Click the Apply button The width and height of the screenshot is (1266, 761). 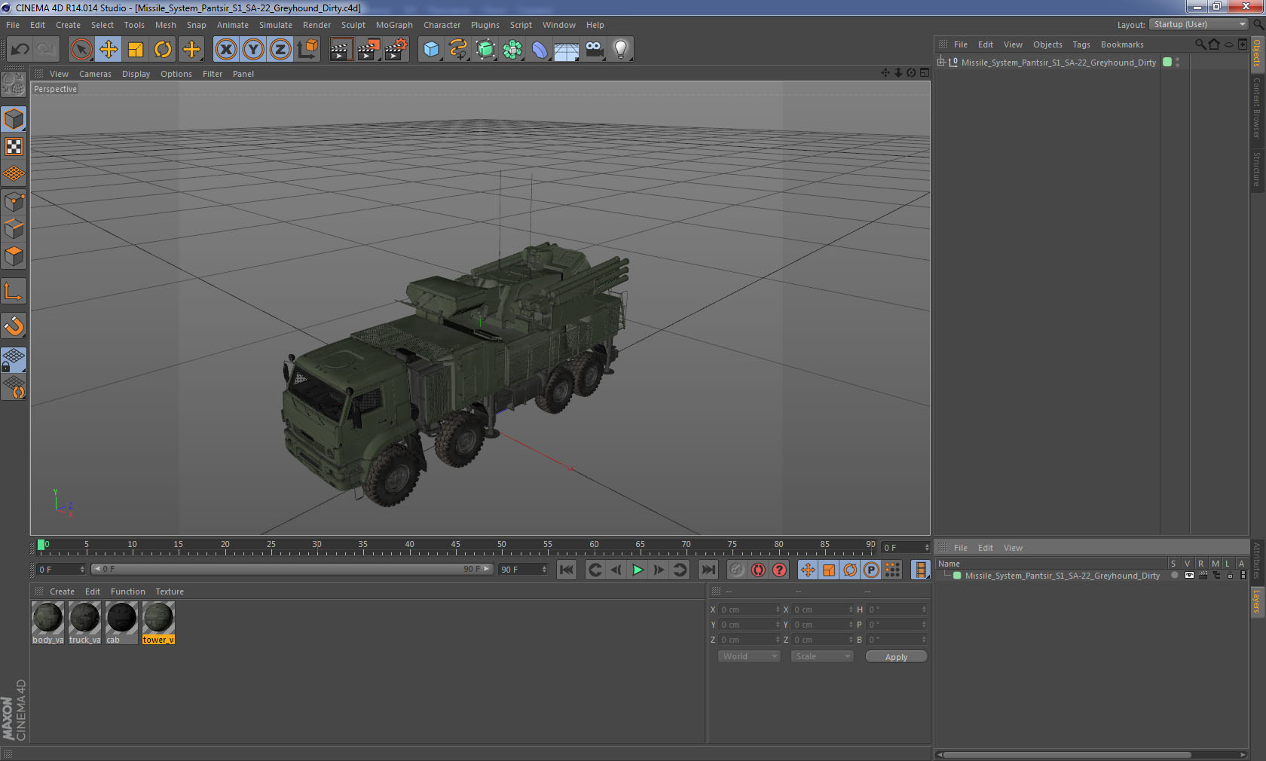[896, 657]
